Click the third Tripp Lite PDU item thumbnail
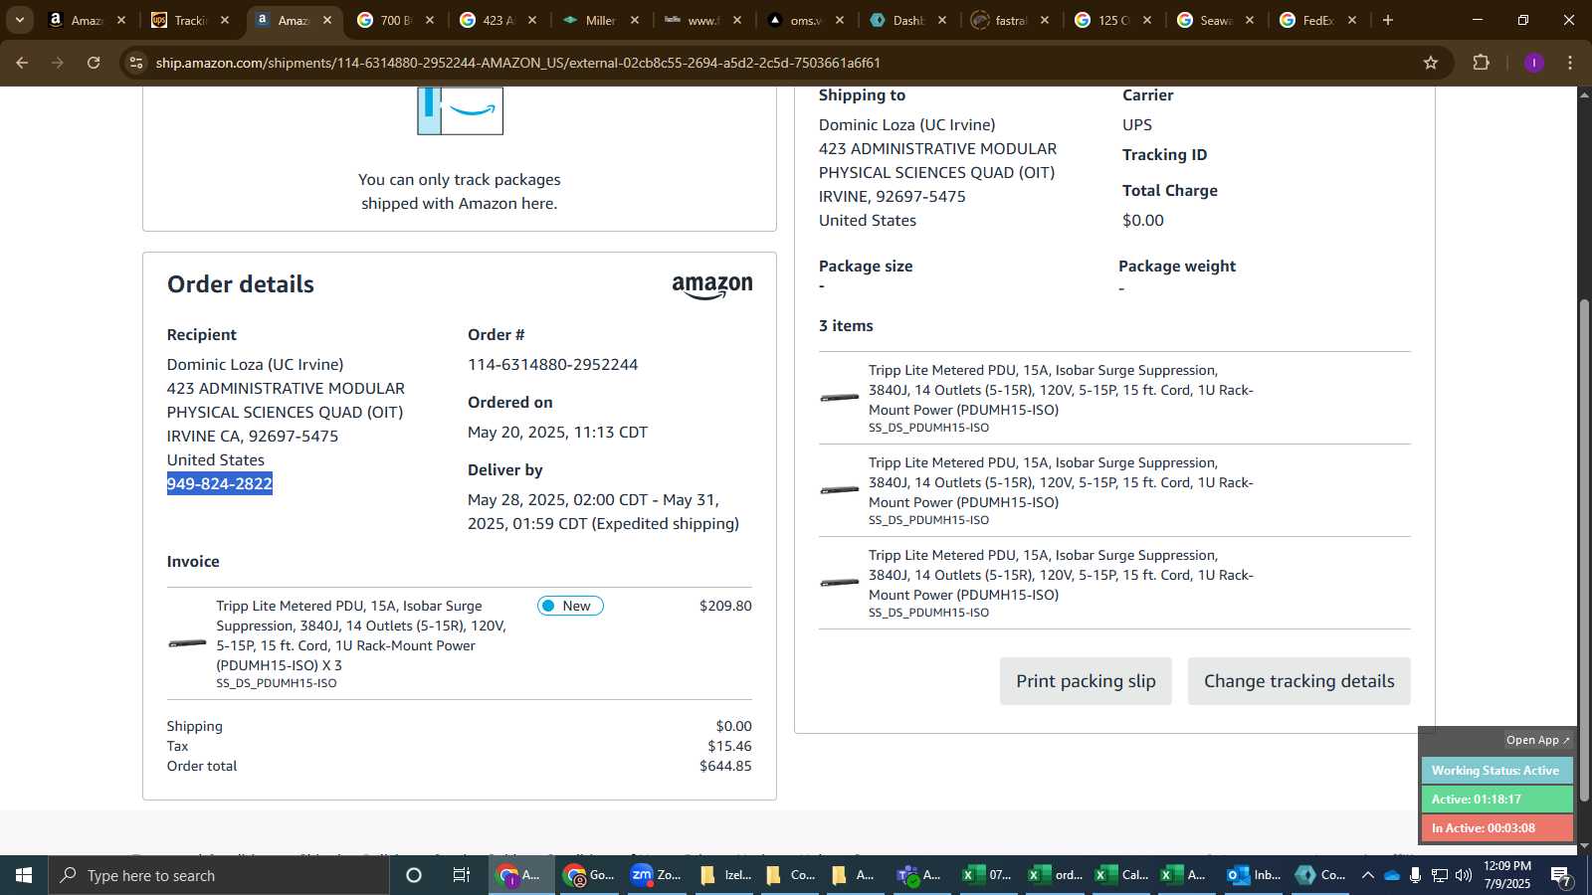Image resolution: width=1592 pixels, height=895 pixels. [x=840, y=583]
